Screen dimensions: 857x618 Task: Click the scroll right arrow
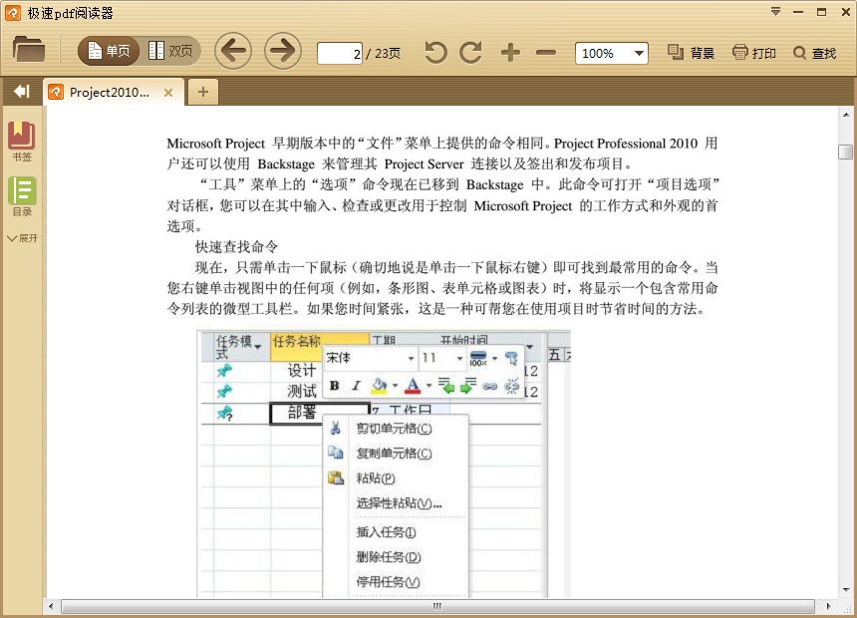828,606
